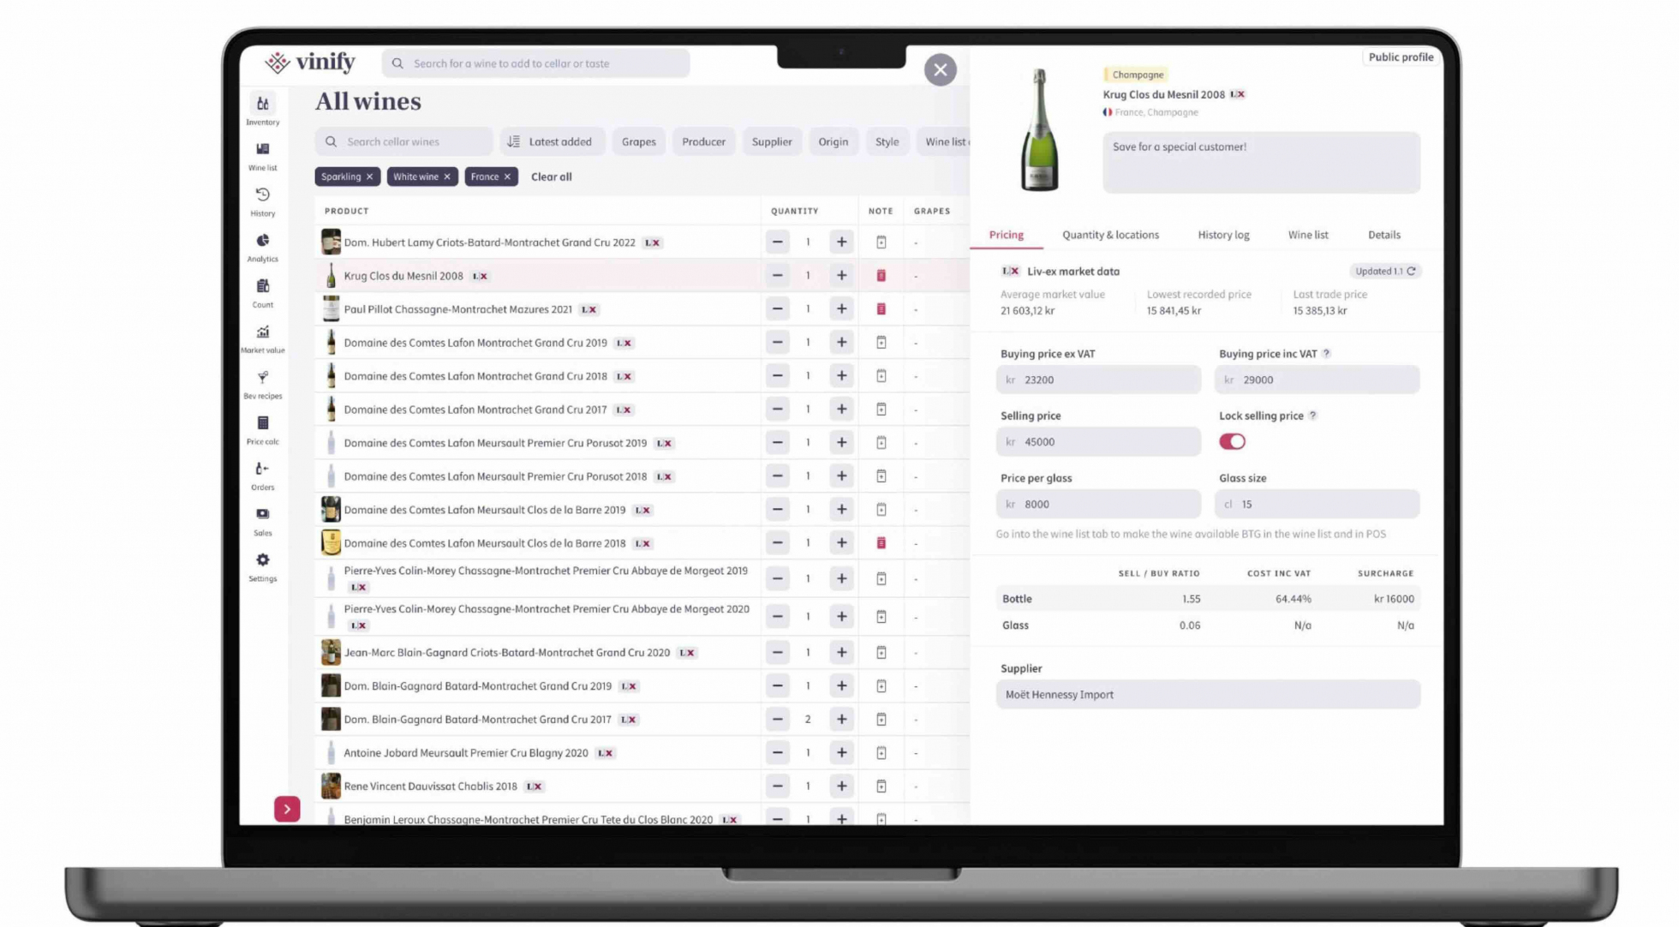Increase quantity of Krug Clos du Mesnil 2008
Screen dimensions: 1679x927
pyautogui.click(x=841, y=275)
